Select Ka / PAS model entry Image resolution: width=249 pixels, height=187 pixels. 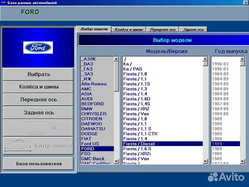pyautogui.click(x=133, y=69)
